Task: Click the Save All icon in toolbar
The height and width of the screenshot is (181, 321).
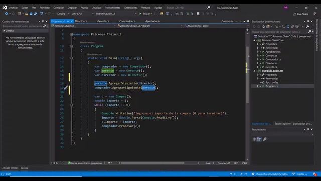Action: click(x=36, y=14)
